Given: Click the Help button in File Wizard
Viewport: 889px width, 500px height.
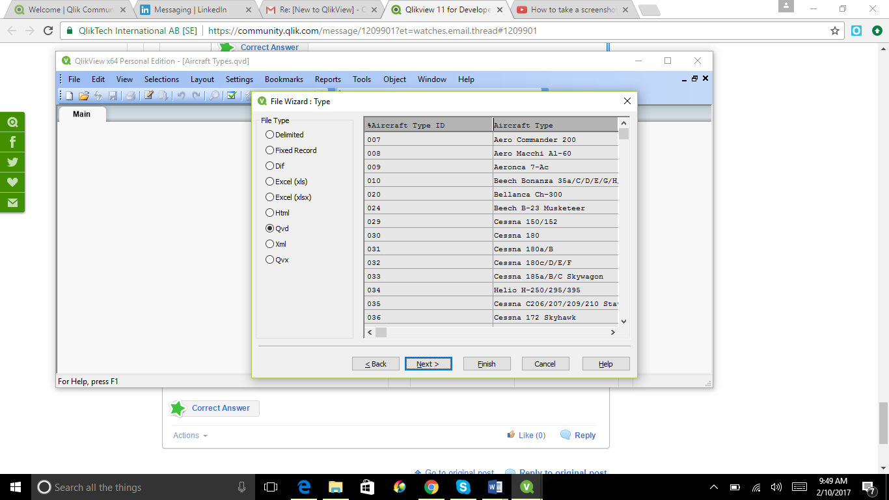Looking at the screenshot, I should (x=606, y=364).
